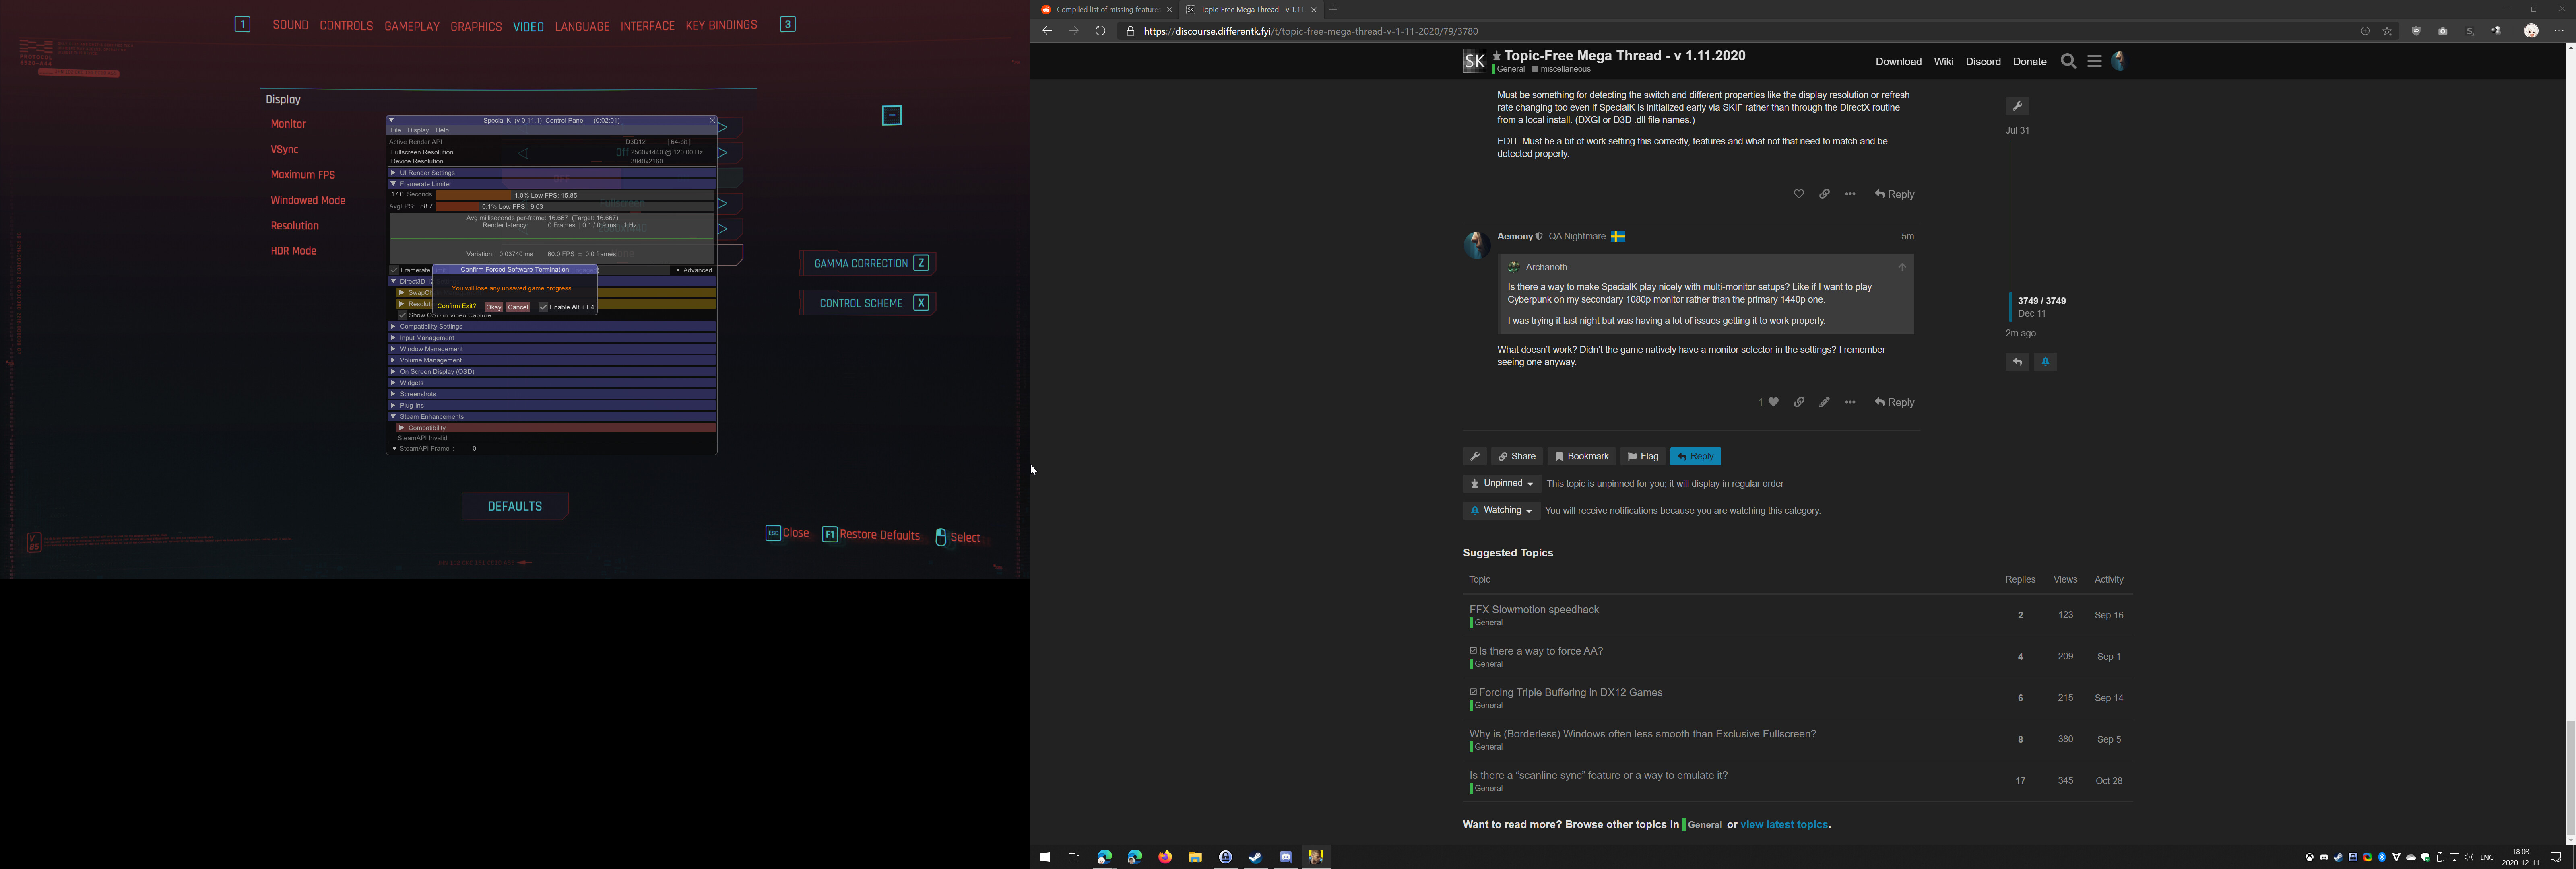Open the notification center icon
Viewport: 2576px width, 869px height.
click(2556, 857)
